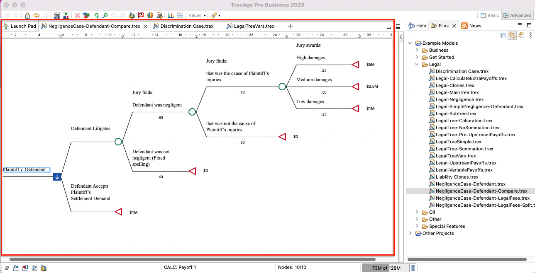The height and width of the screenshot is (273, 535).
Task: Expand the Business folder
Action: [417, 50]
